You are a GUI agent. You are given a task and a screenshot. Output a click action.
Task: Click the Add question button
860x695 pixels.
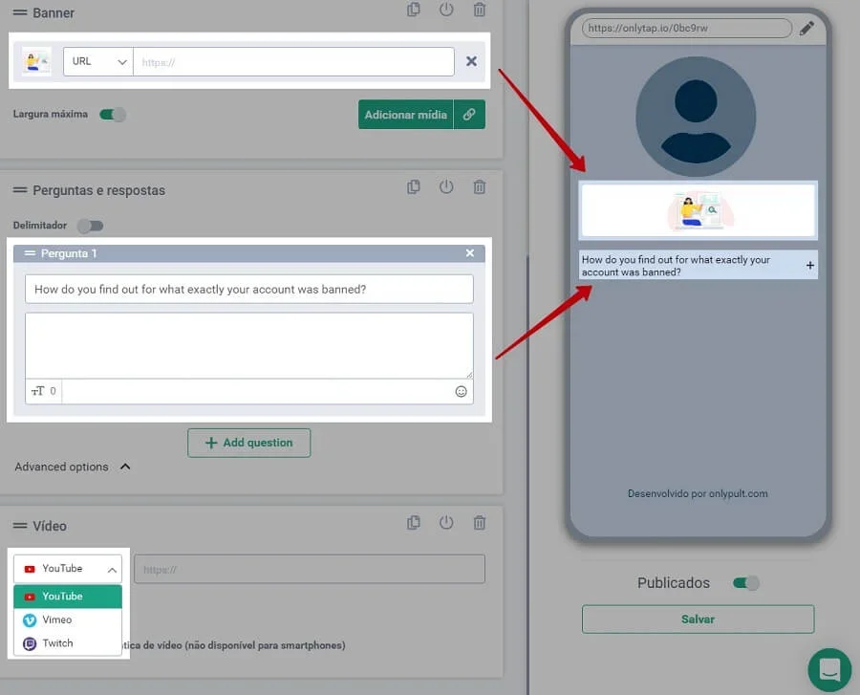(248, 443)
